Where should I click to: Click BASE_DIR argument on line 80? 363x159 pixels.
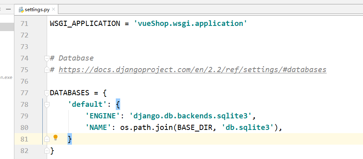click(195, 128)
